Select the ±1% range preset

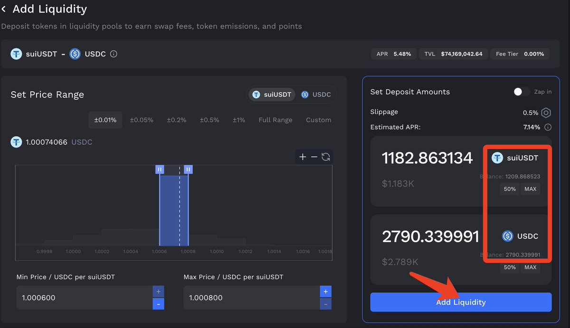pyautogui.click(x=239, y=120)
